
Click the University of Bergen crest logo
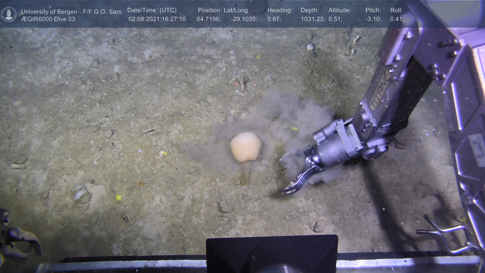(9, 14)
